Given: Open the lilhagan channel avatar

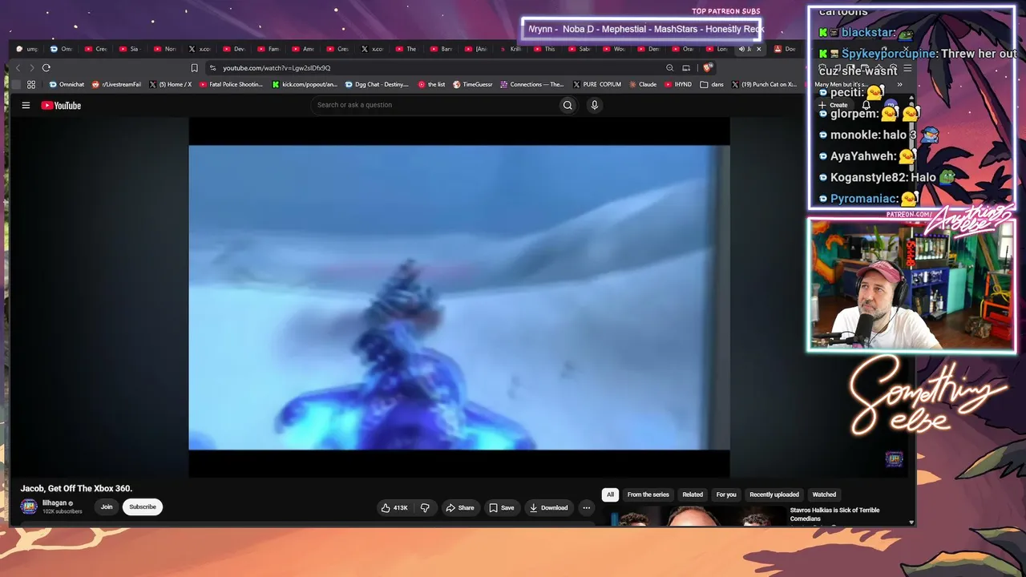Looking at the screenshot, I should coord(29,506).
